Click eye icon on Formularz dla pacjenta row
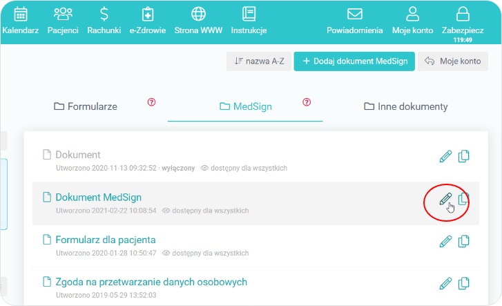Screen dimensions: 502x306 click(166, 253)
